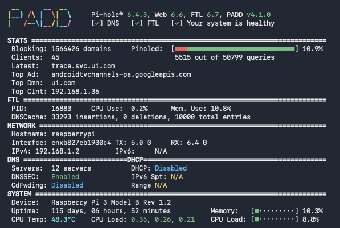This screenshot has width=340, height=228.
Task: Select the NETWORK section header
Action: 22,126
